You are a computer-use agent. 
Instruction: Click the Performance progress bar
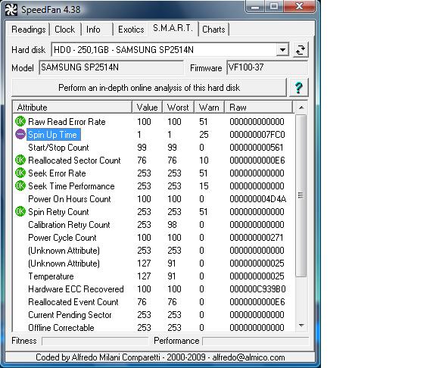(x=255, y=341)
